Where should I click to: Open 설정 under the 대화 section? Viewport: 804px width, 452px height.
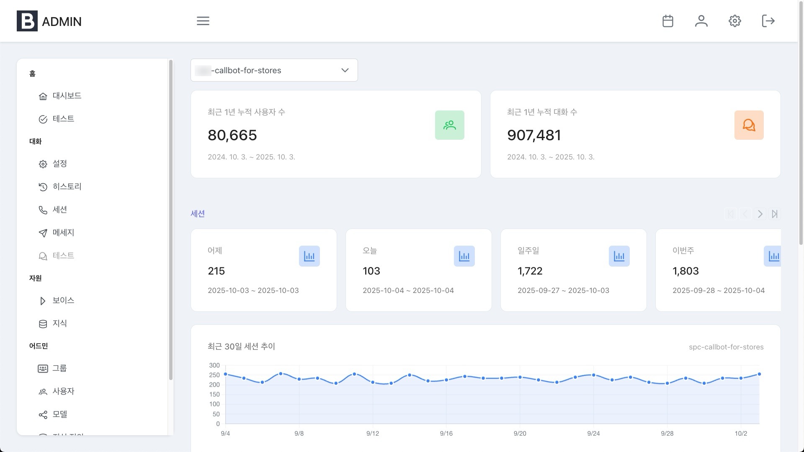click(x=59, y=164)
